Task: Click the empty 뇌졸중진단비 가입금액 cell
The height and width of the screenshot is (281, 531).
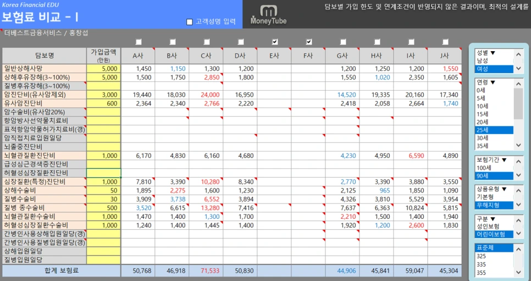Action: click(104, 147)
